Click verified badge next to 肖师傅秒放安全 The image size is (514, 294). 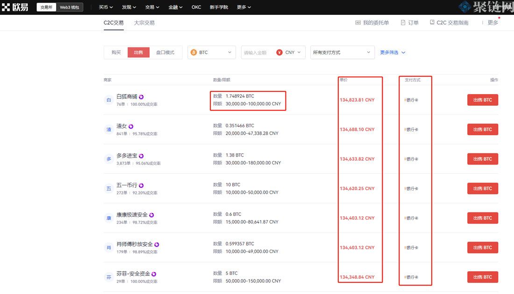click(x=157, y=244)
